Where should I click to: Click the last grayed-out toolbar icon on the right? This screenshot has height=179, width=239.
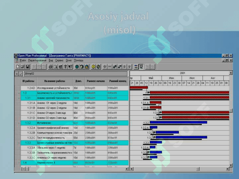(x=153, y=67)
